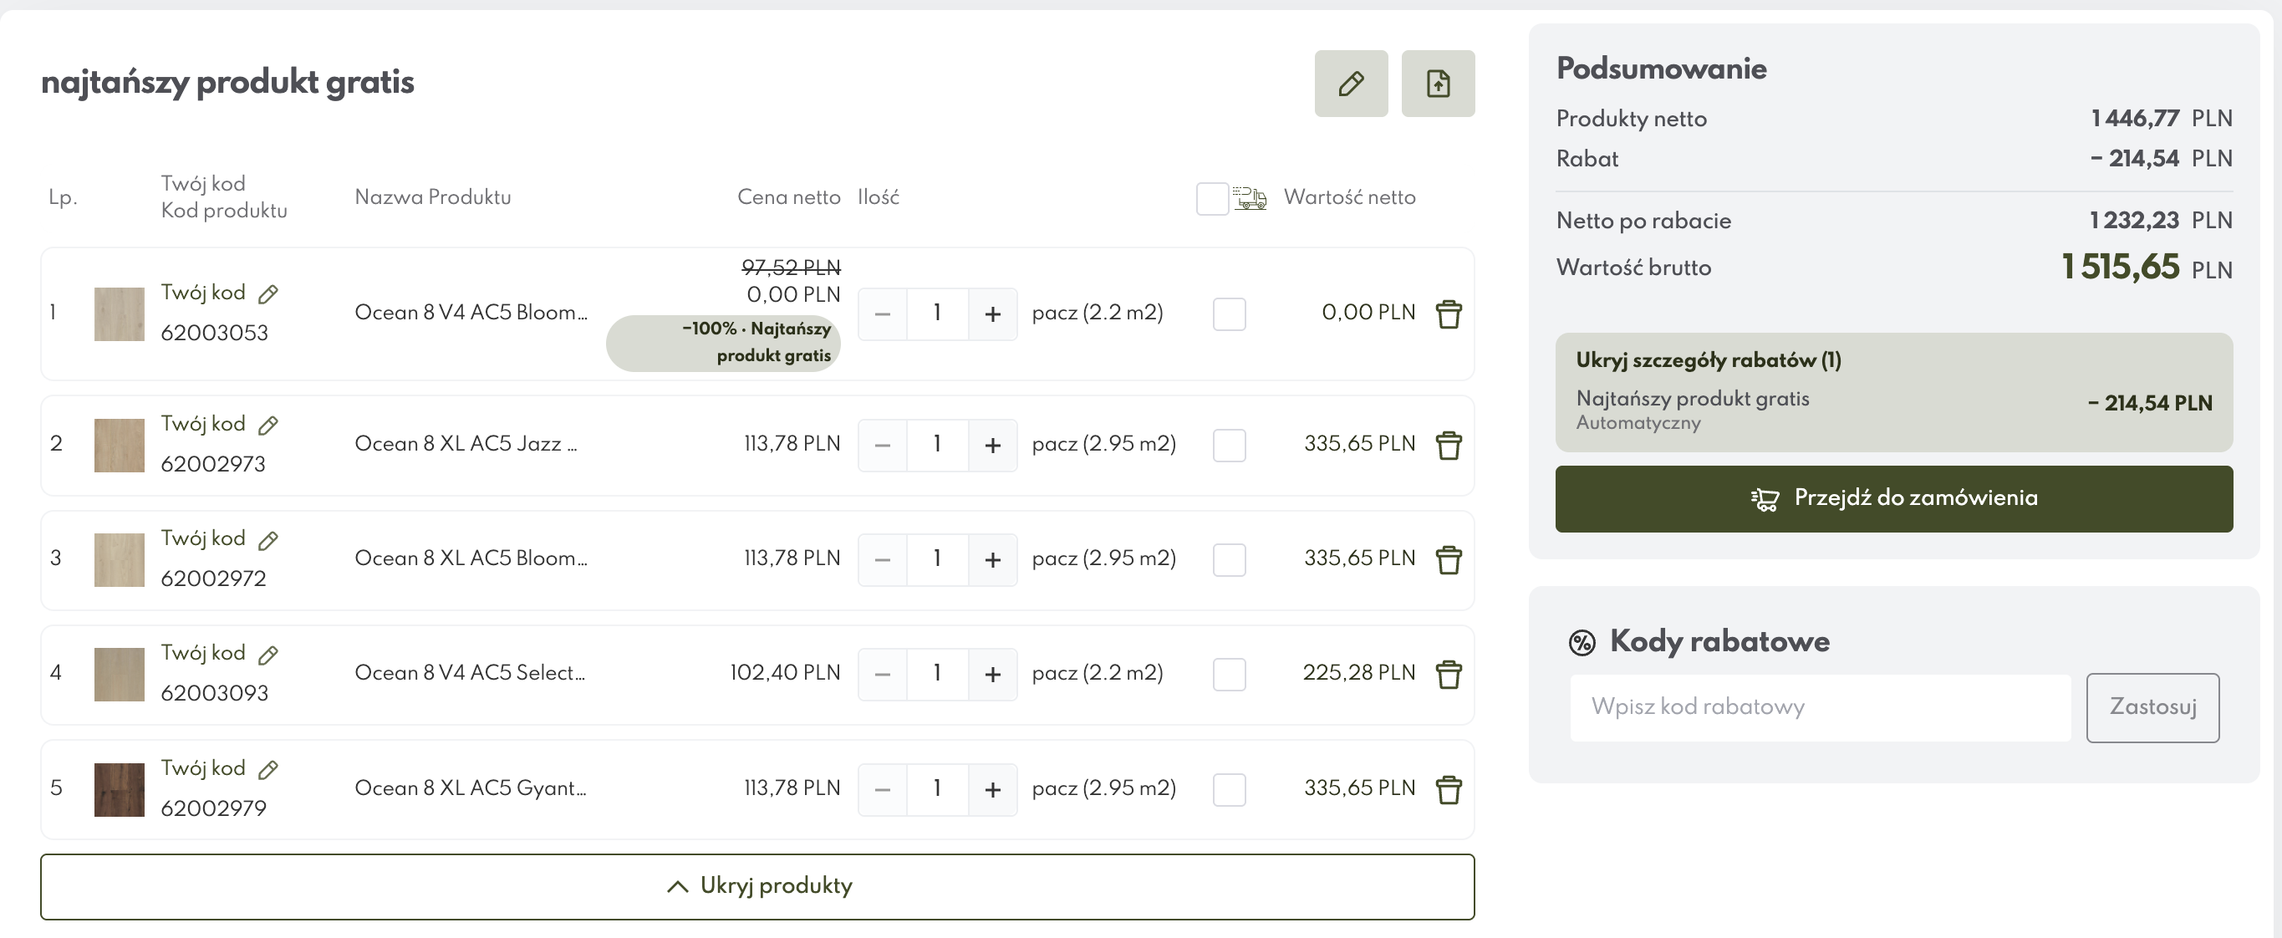Delete product 62002979 with trash icon
Image resolution: width=2282 pixels, height=938 pixels.
(x=1449, y=789)
